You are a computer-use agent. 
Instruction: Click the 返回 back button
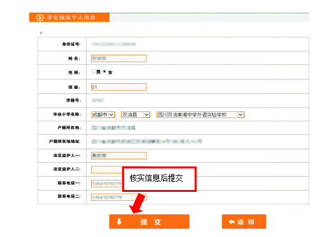pos(244,222)
